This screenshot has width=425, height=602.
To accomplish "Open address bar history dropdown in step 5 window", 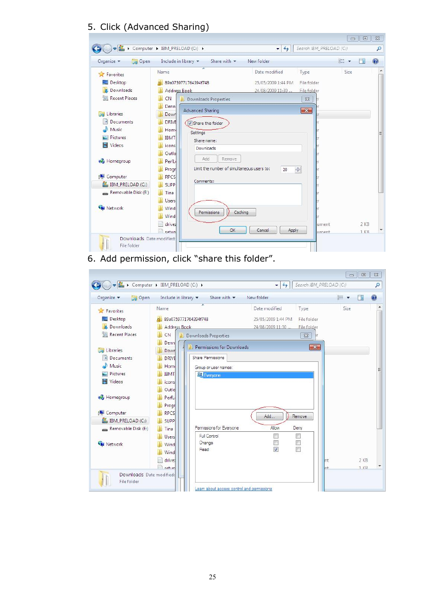I will 278,49.
